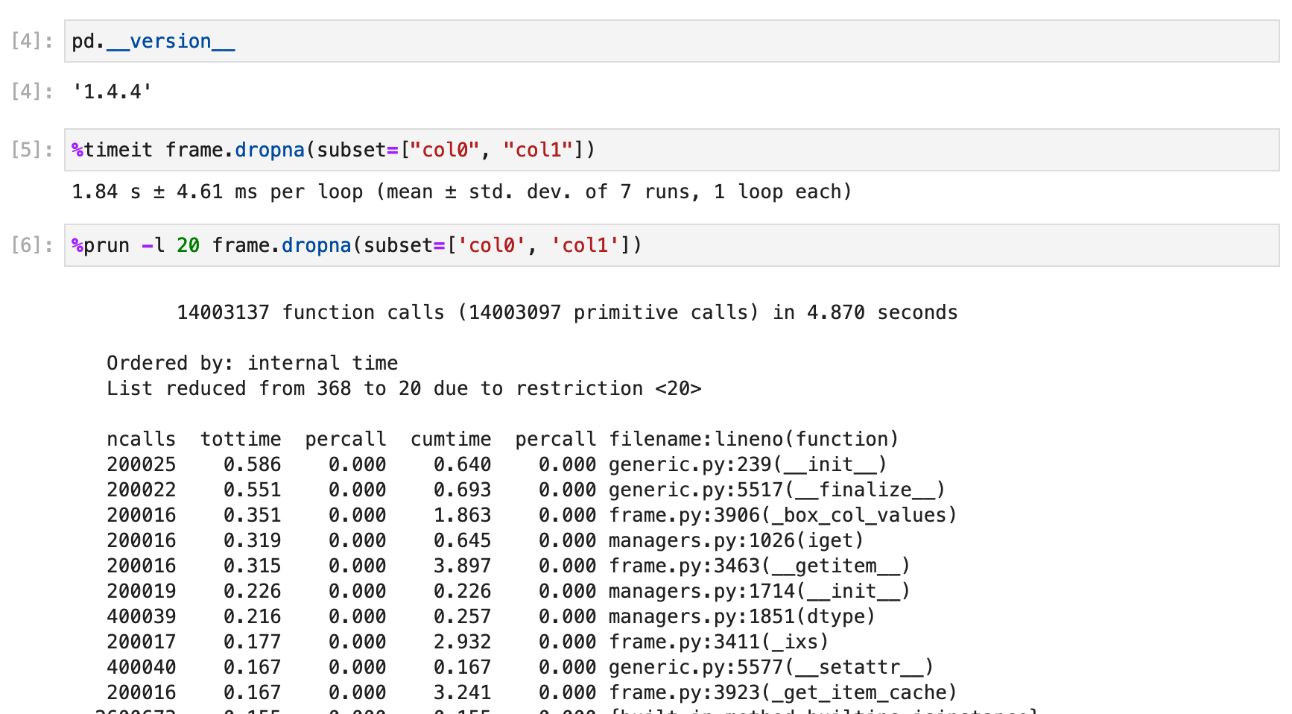
Task: Click the output prompt [4]: beside '1.4.4'
Action: 32,92
